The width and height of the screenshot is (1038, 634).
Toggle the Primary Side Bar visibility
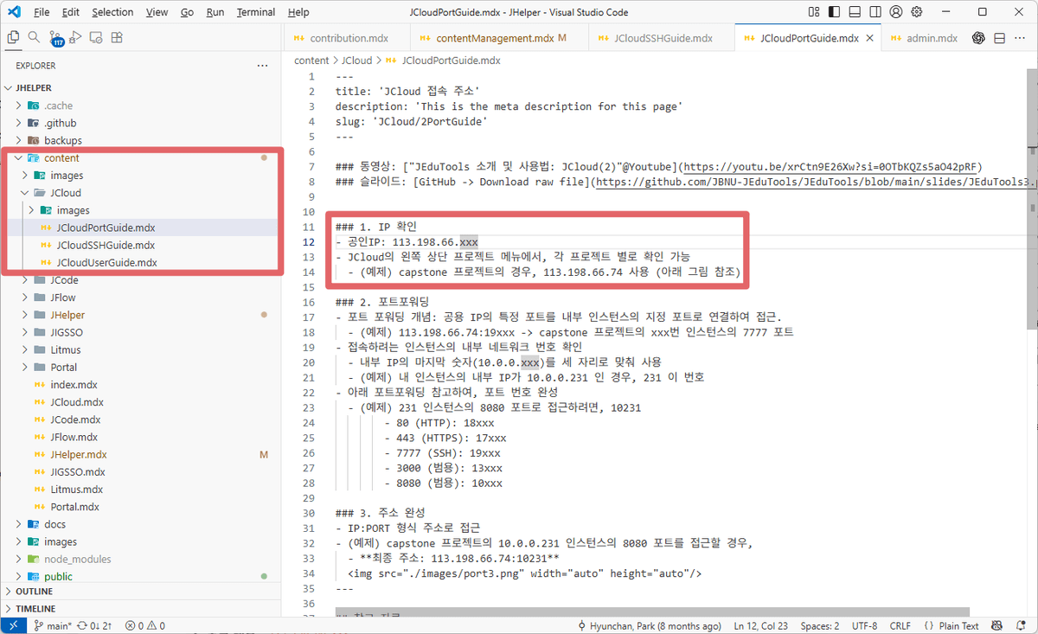(x=834, y=12)
